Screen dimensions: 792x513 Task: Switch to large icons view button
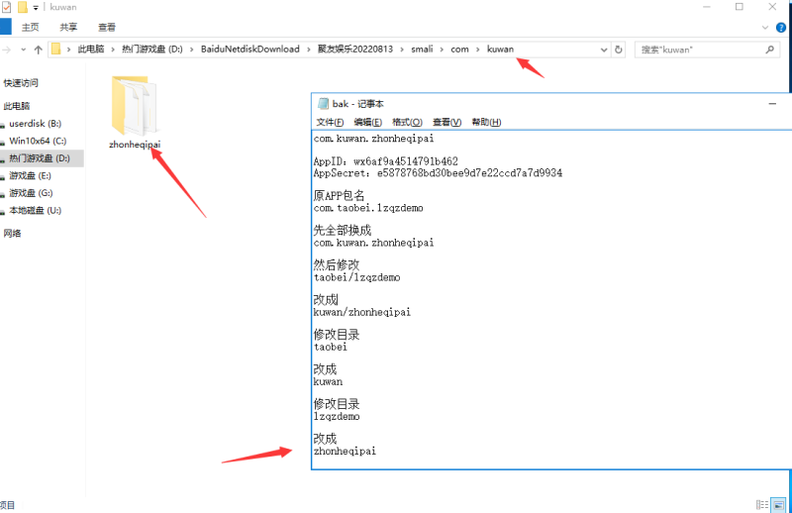coord(777,504)
